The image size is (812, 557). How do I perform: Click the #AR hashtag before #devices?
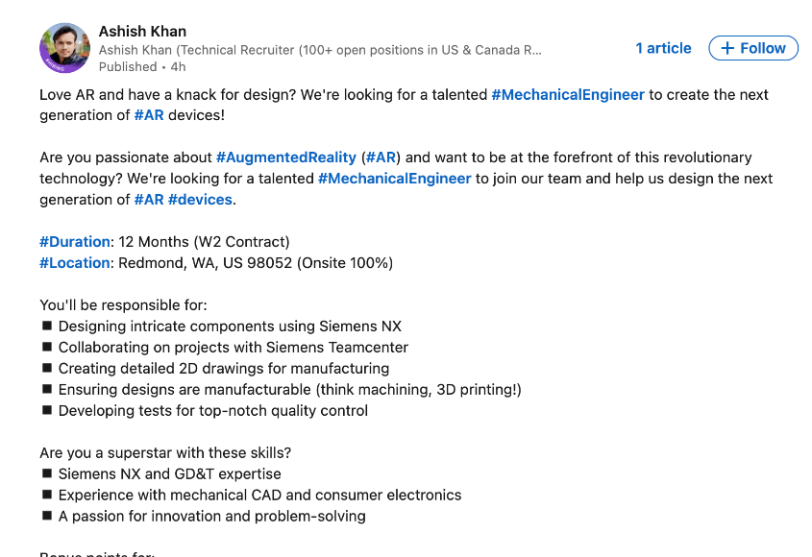pos(149,200)
